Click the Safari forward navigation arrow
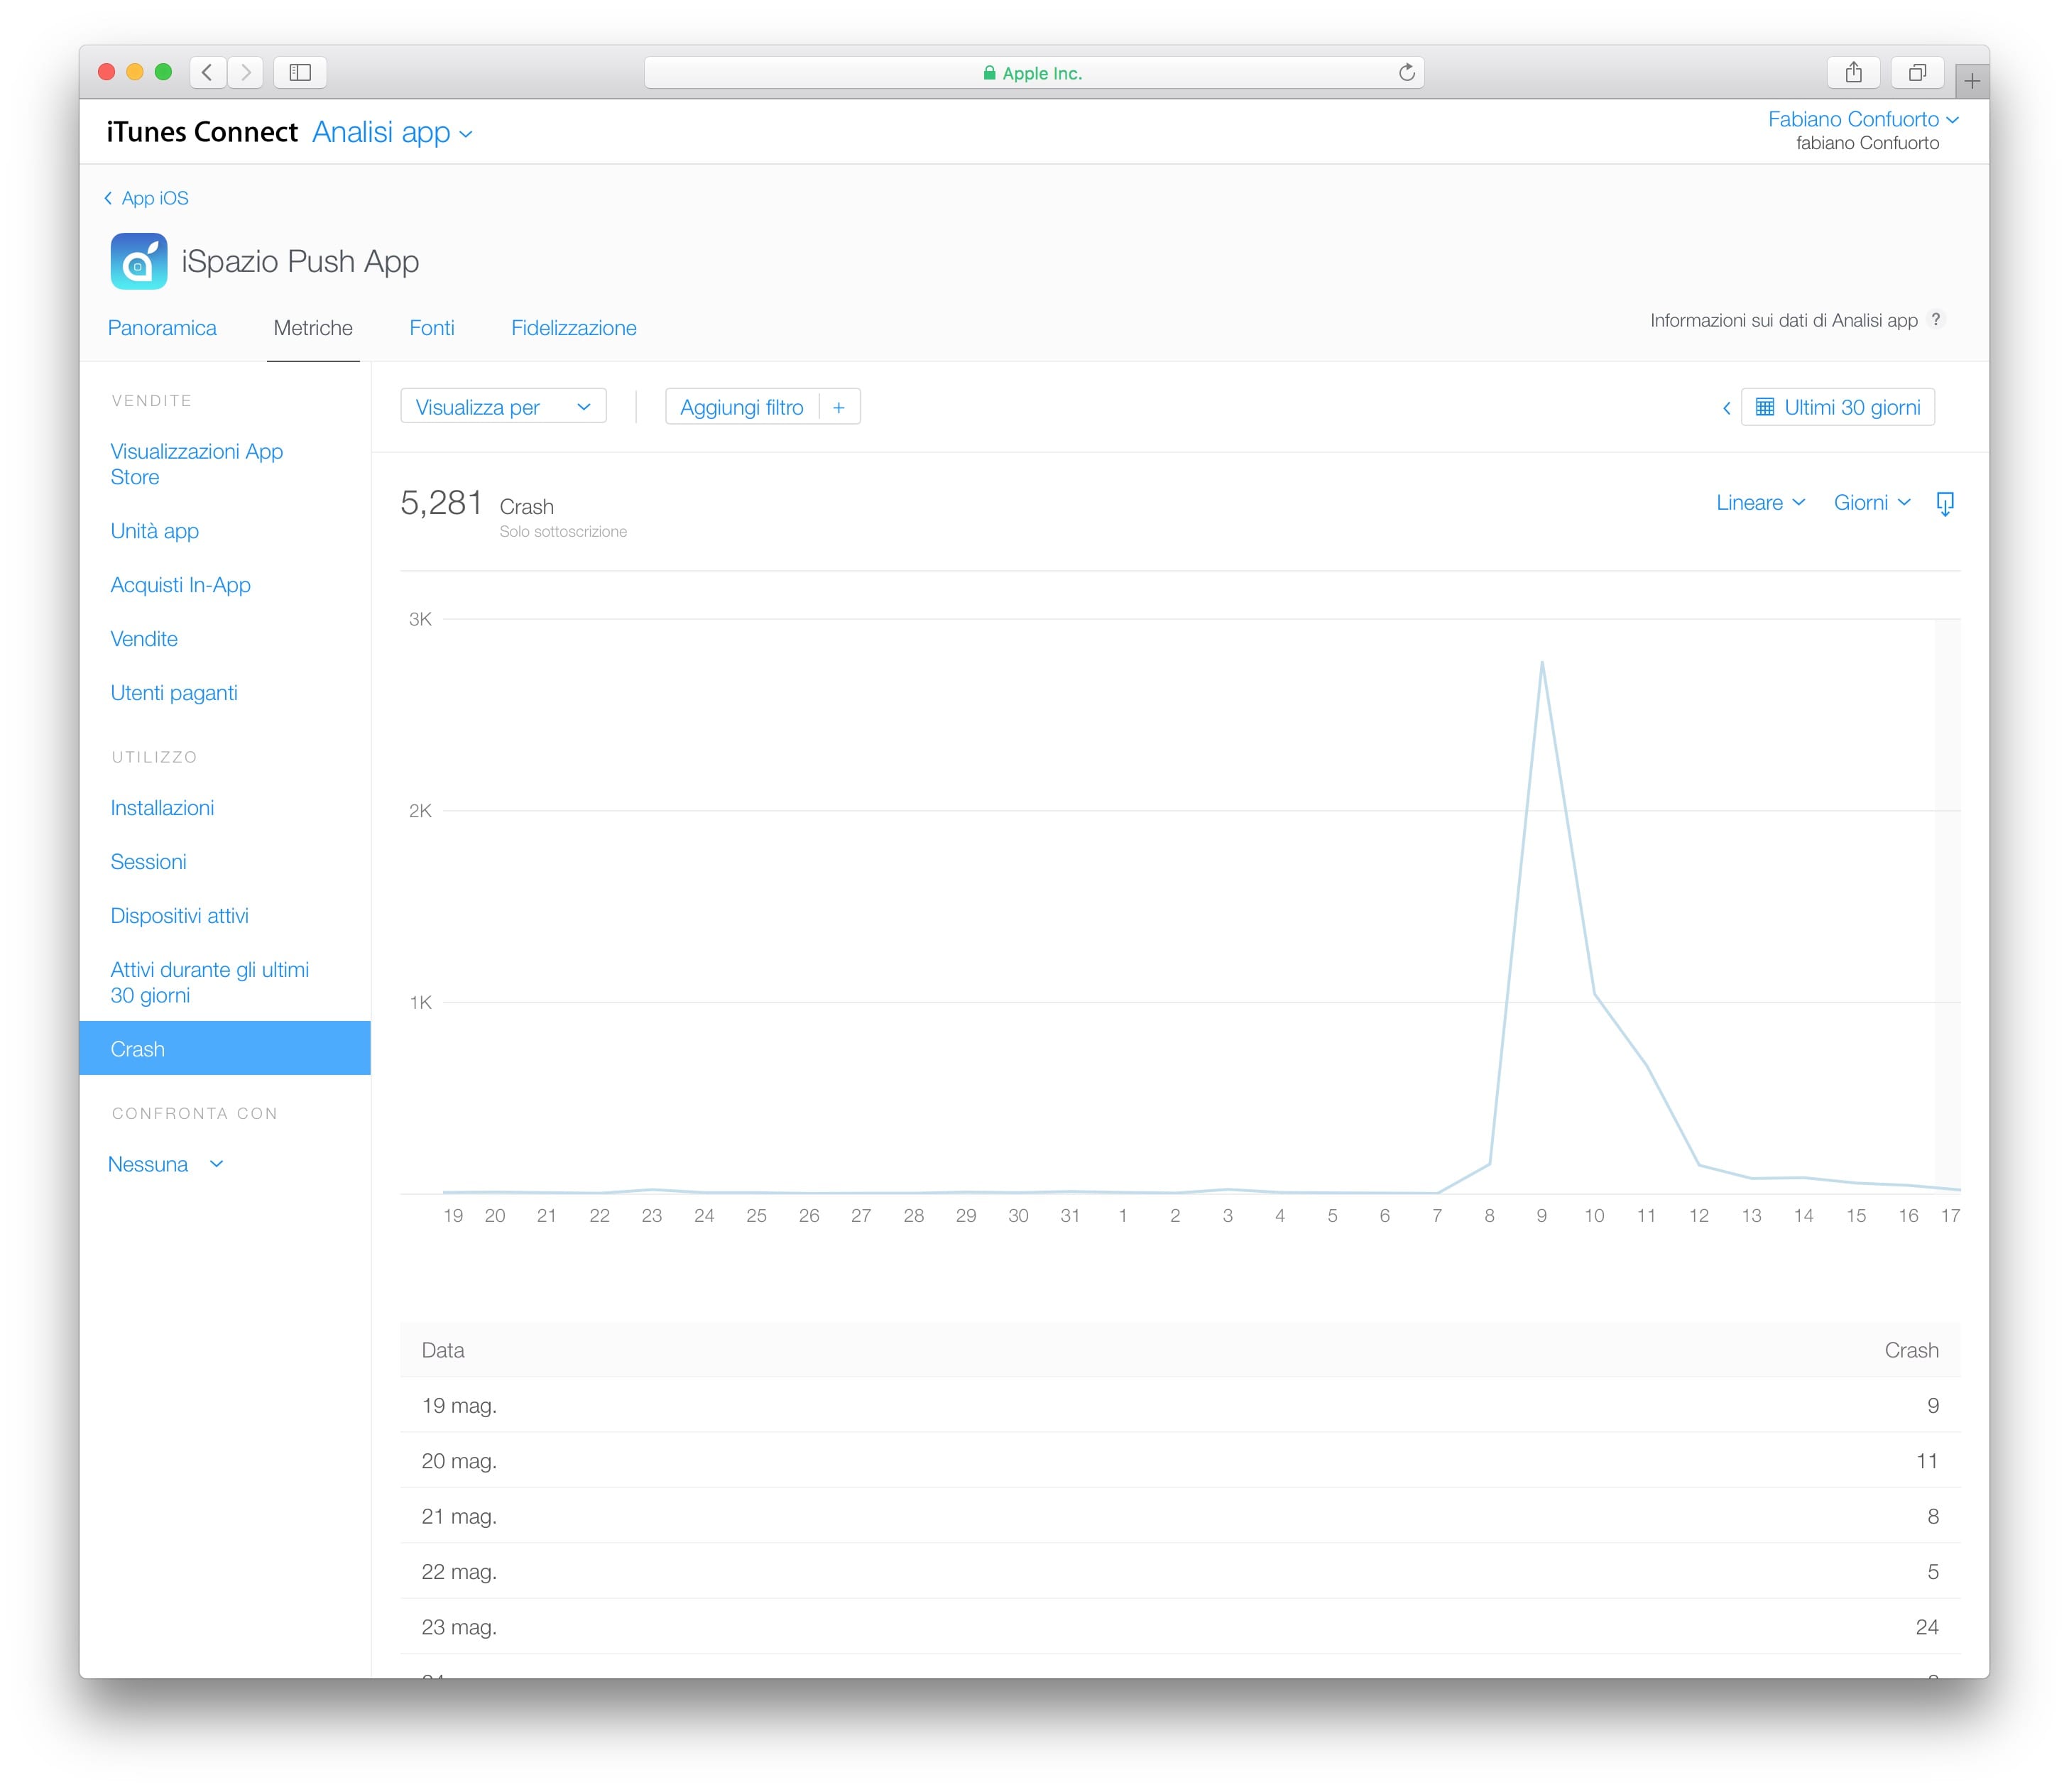The width and height of the screenshot is (2069, 1792). point(245,72)
